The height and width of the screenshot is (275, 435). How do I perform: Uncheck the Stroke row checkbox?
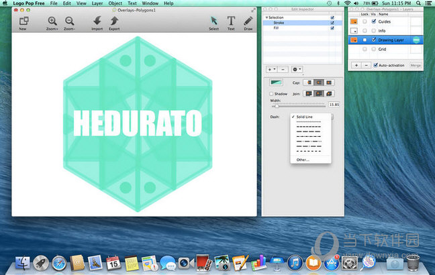point(332,23)
